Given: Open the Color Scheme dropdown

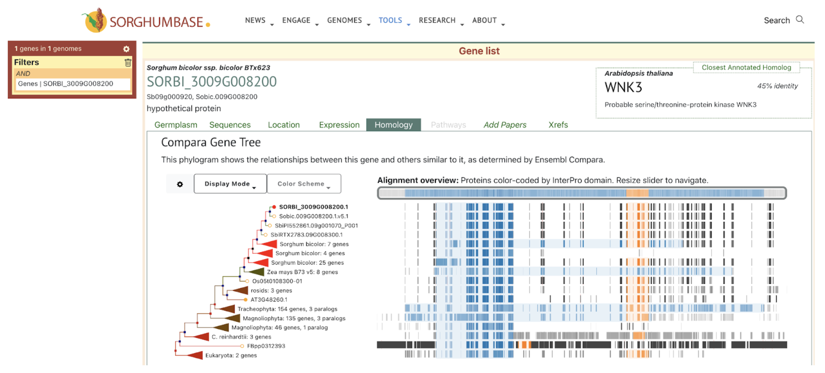Looking at the screenshot, I should pos(304,184).
